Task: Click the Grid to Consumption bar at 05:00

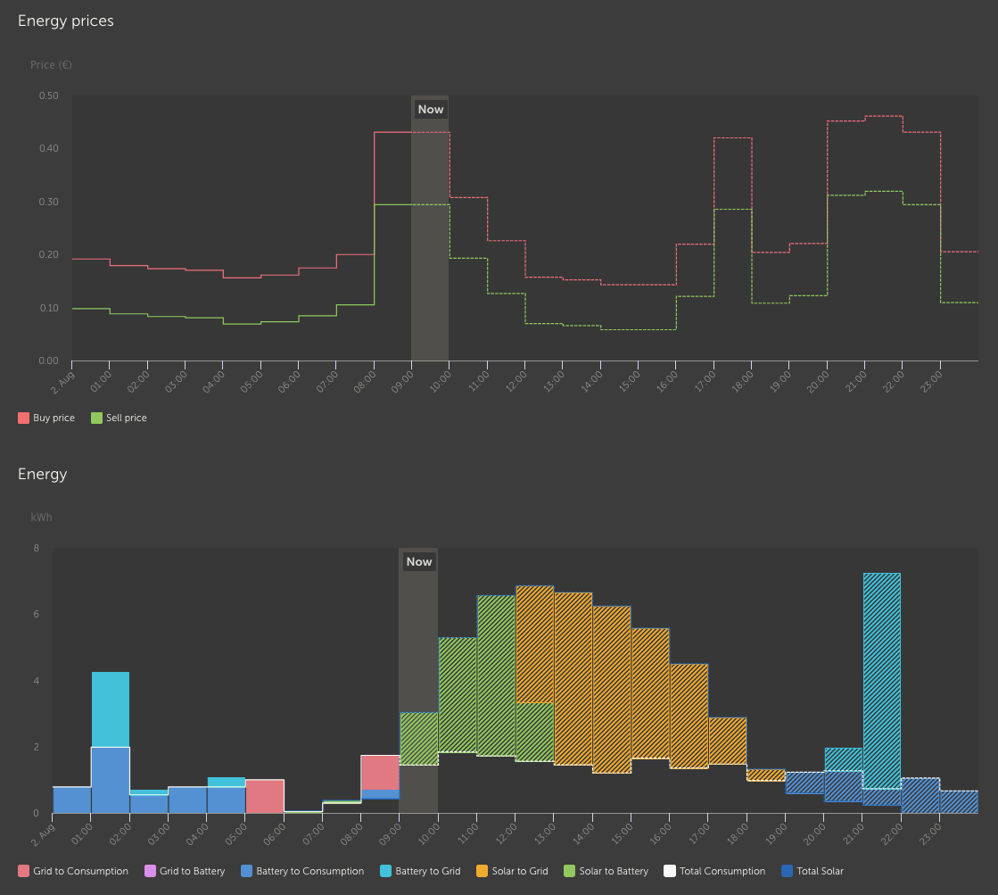Action: click(x=265, y=796)
